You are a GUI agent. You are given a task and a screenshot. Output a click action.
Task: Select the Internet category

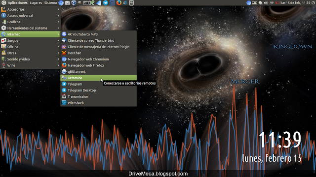pos(30,34)
